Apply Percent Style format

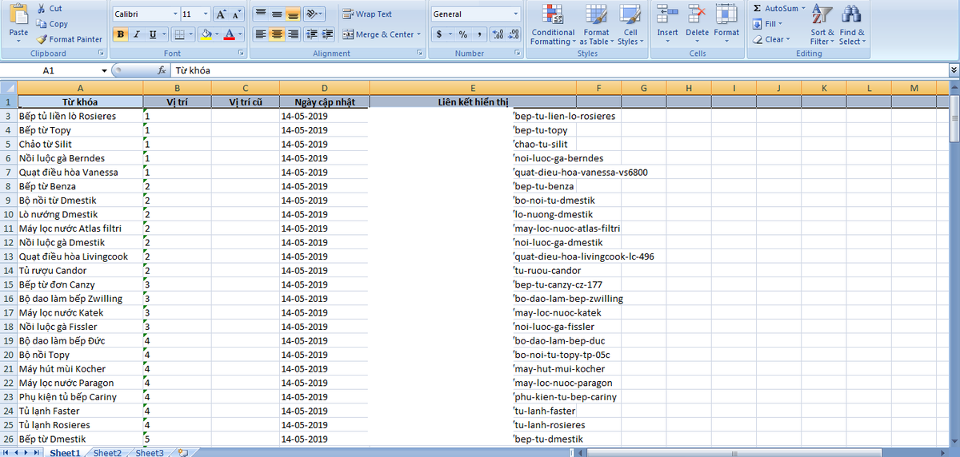tap(462, 34)
